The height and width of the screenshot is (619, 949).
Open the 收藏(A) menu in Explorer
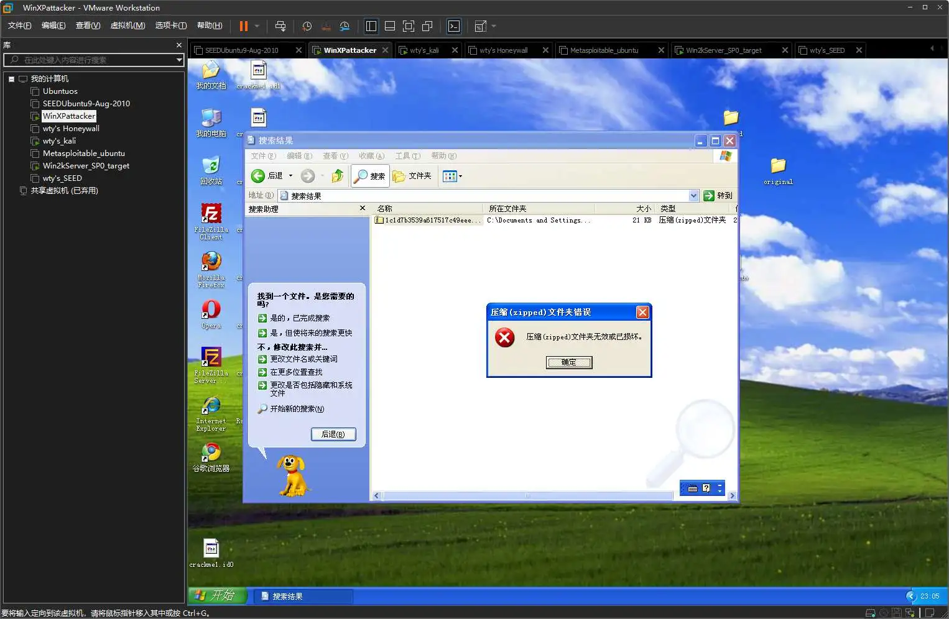pos(371,156)
